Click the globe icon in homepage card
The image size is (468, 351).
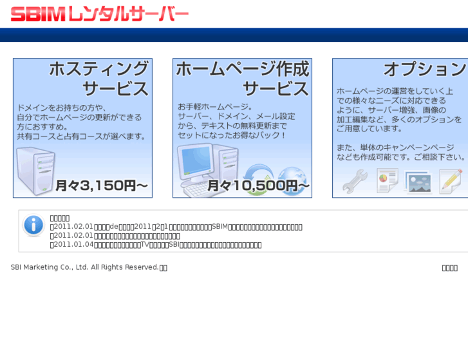coord(292,181)
